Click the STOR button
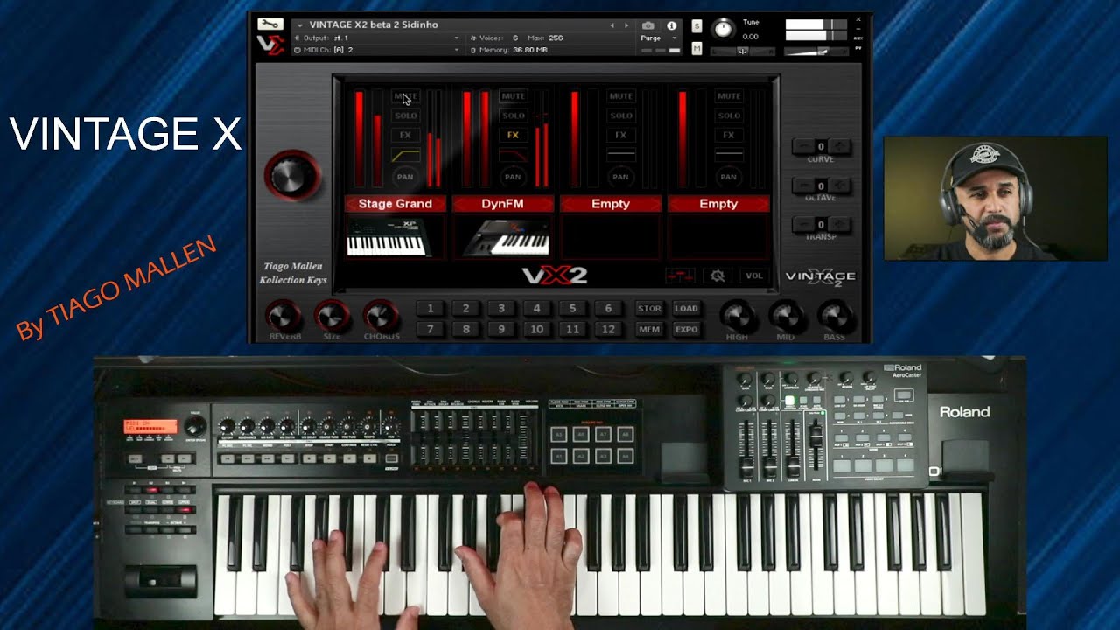1120x630 pixels. pos(649,308)
